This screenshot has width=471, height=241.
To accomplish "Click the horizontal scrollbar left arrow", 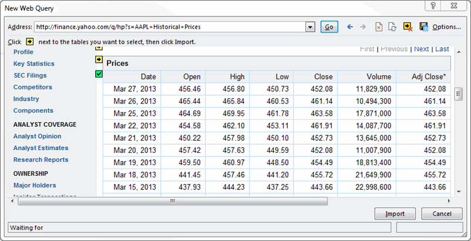I will tap(12, 201).
